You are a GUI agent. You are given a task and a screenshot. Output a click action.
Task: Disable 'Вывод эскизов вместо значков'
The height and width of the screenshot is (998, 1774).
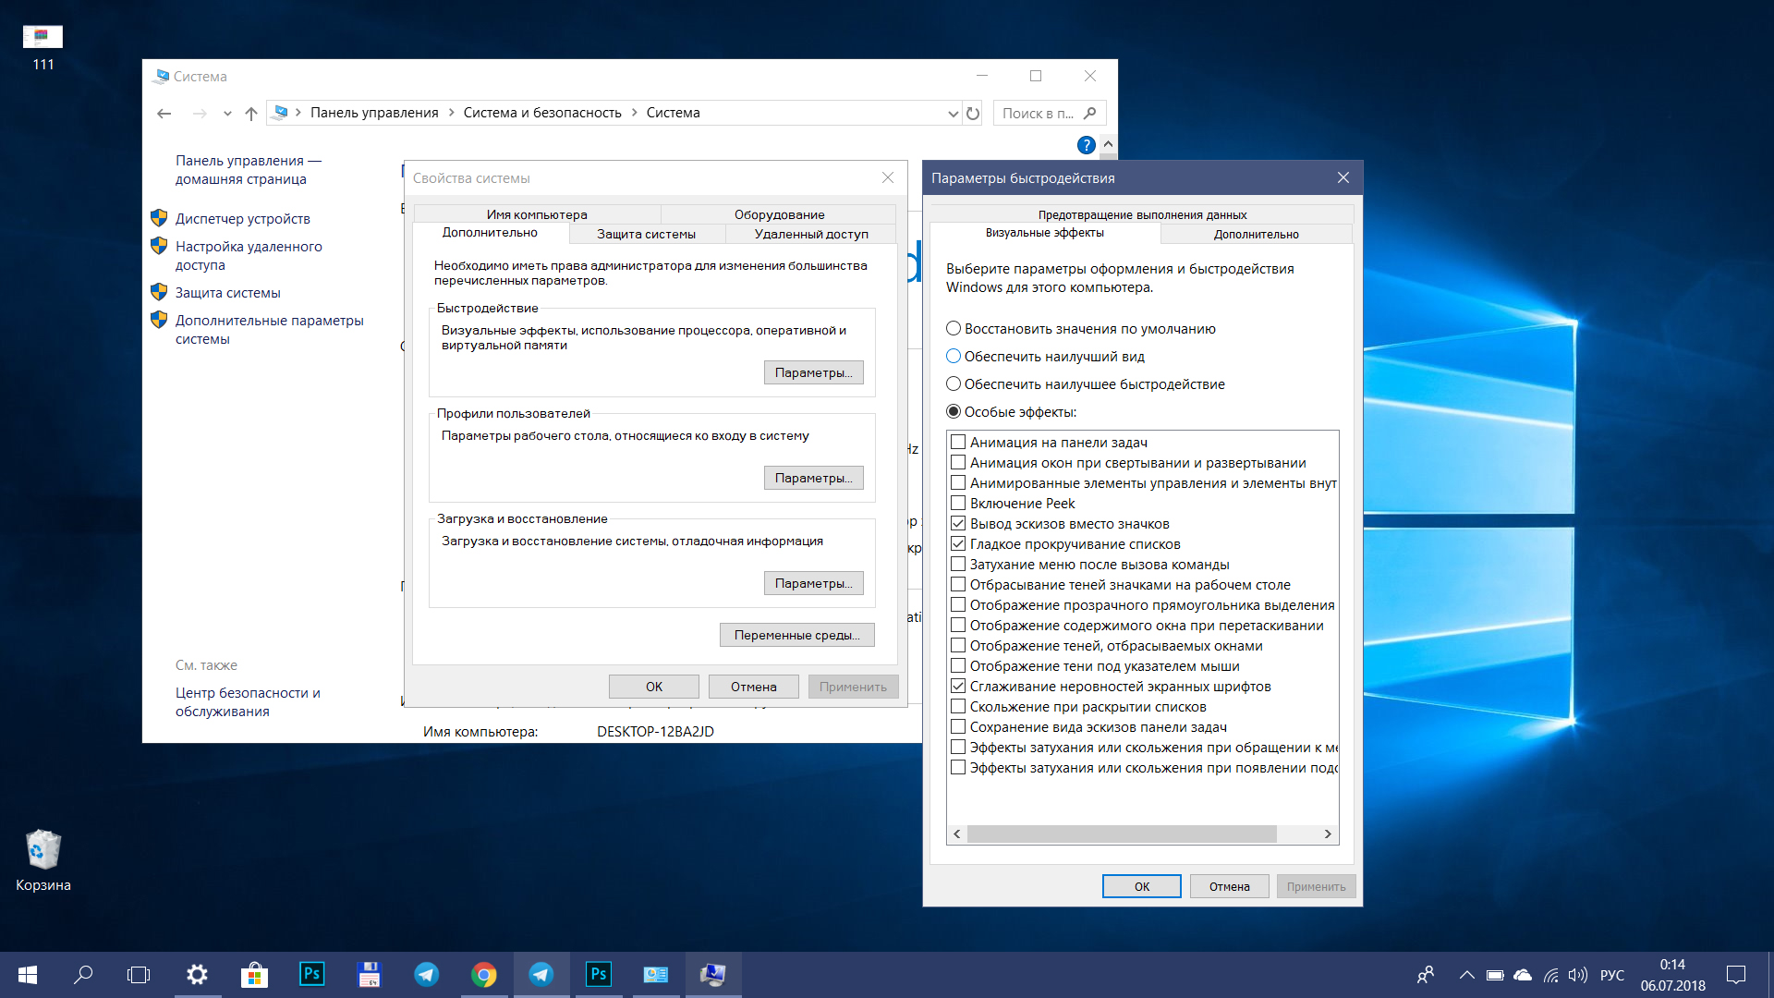959,523
